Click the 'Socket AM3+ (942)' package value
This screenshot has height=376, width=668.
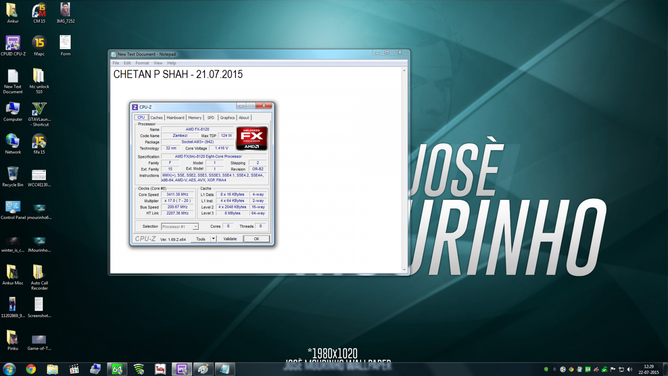[197, 142]
